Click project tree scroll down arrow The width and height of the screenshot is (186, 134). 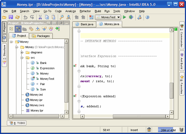point(66,112)
